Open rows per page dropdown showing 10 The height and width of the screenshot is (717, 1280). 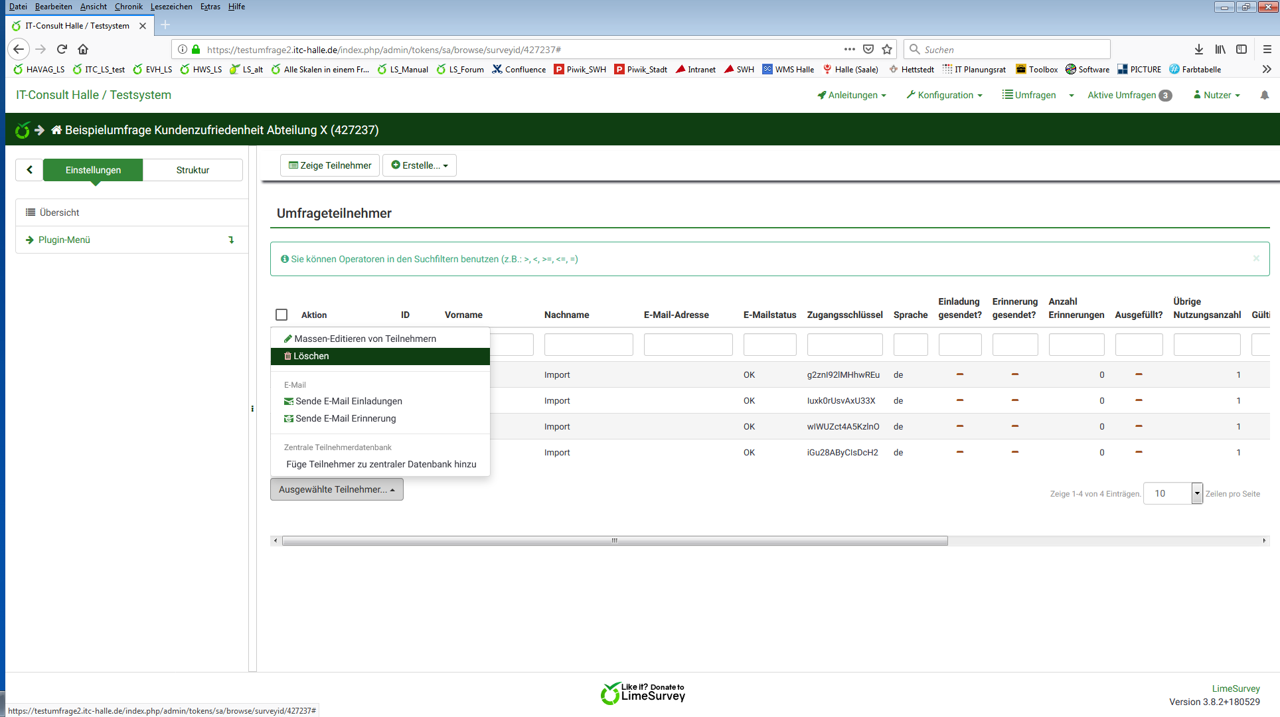point(1172,493)
